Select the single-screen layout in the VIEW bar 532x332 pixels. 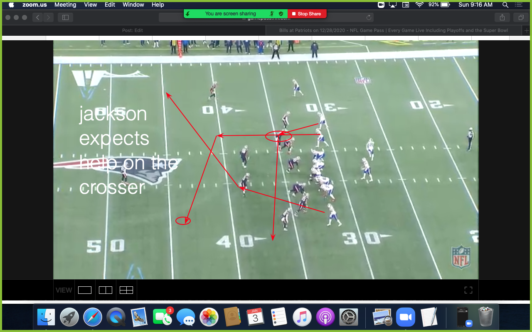[x=85, y=290]
